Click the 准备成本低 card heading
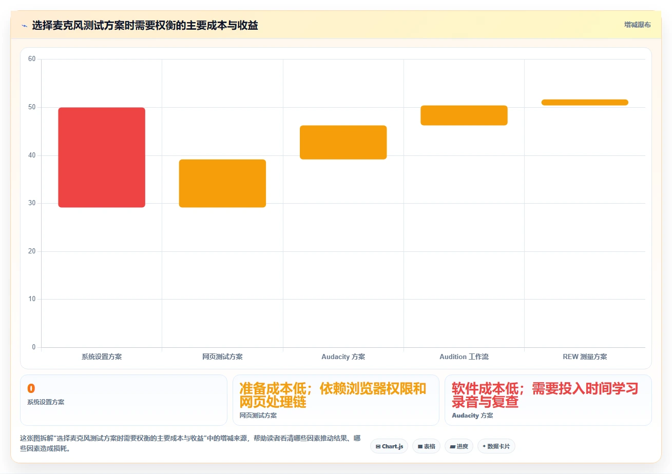Image resolution: width=672 pixels, height=474 pixels. pos(333,395)
